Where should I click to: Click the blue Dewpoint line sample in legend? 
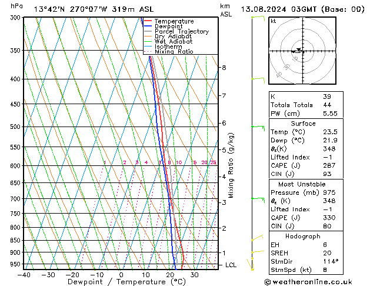pyautogui.click(x=148, y=26)
